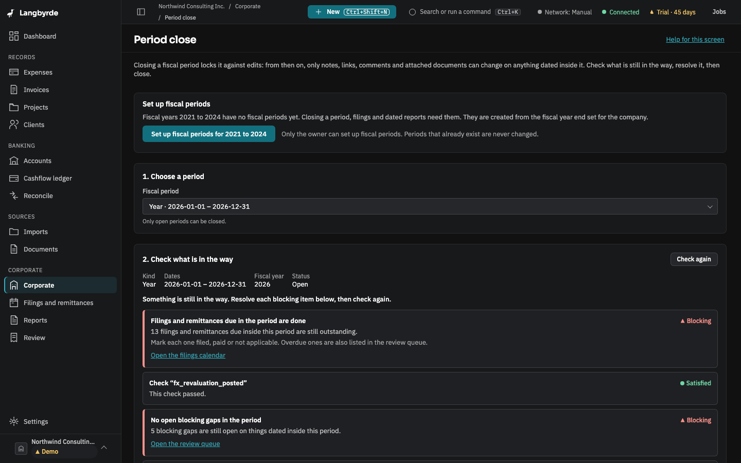The height and width of the screenshot is (463, 741).
Task: Click the Satisfied status label
Action: (696, 383)
